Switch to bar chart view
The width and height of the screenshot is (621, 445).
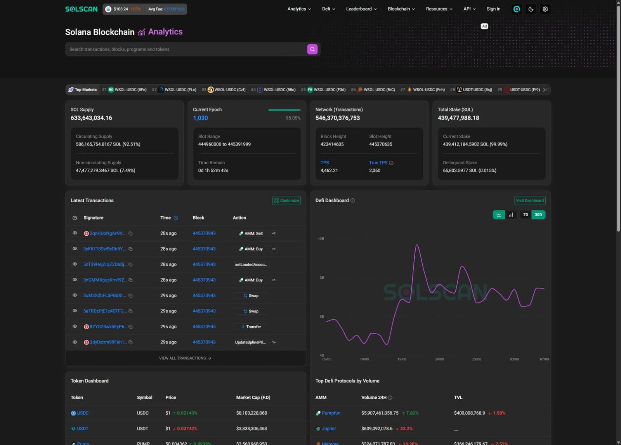(x=511, y=215)
